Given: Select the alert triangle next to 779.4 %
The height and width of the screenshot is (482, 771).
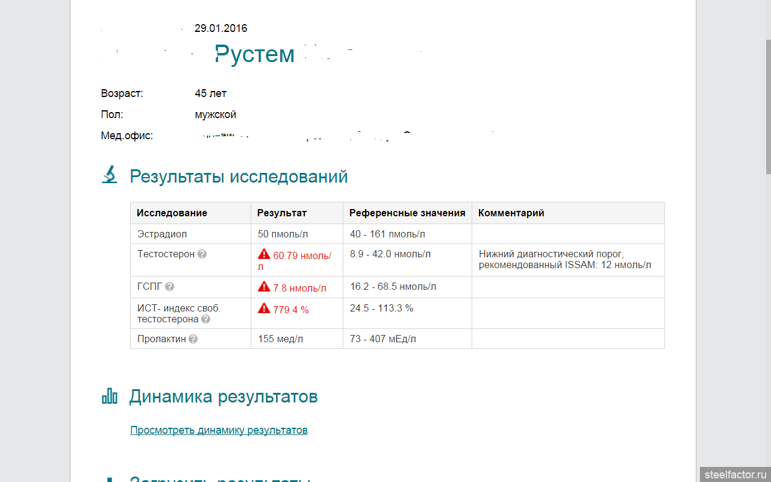Looking at the screenshot, I should [x=264, y=308].
